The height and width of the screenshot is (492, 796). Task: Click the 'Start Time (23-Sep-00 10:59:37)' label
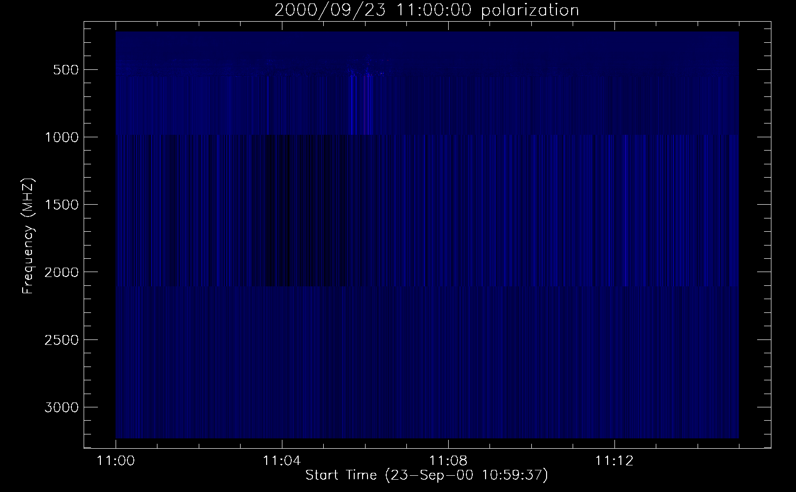[x=427, y=475]
